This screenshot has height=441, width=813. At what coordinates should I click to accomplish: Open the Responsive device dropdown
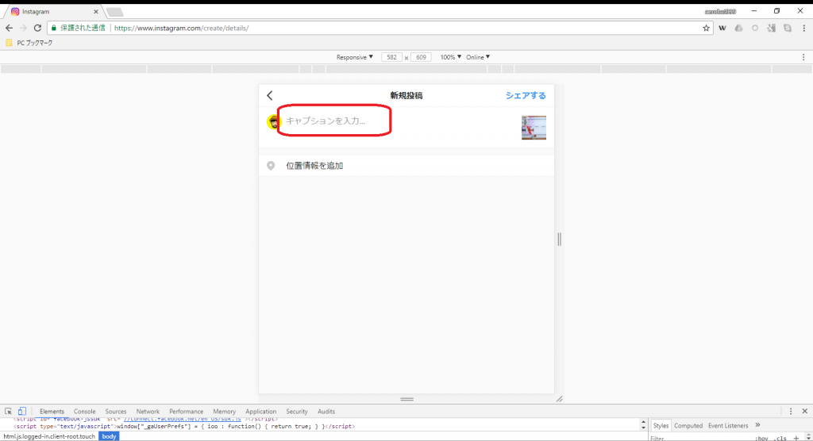354,57
